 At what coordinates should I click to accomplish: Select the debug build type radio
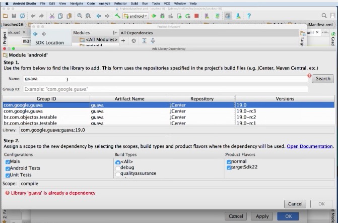[x=118, y=168]
